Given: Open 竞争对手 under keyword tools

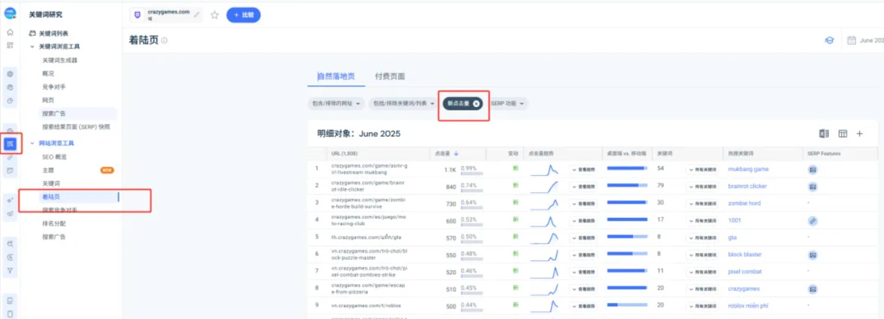Looking at the screenshot, I should pyautogui.click(x=54, y=87).
